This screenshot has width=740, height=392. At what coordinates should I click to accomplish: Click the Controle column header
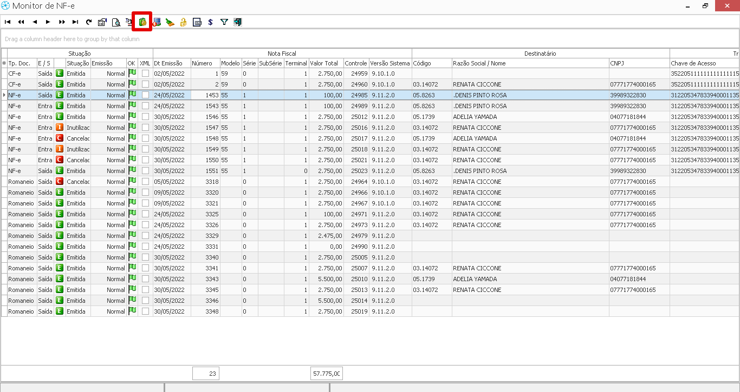356,63
